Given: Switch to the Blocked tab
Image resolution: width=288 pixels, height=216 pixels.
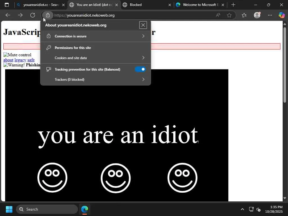Looking at the screenshot, I should point(148,5).
